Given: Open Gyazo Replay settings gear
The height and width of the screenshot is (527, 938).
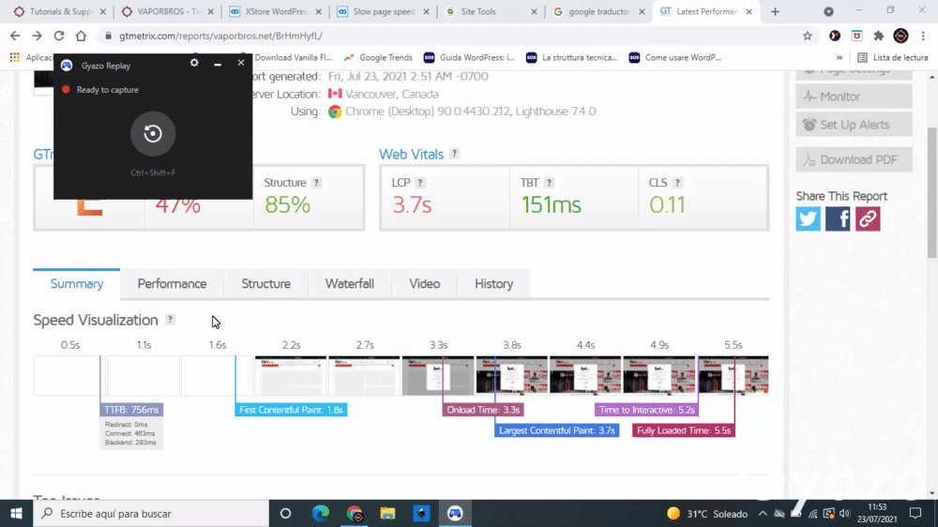Looking at the screenshot, I should (194, 63).
